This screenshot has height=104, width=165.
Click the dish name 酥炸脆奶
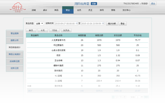click(x=58, y=70)
